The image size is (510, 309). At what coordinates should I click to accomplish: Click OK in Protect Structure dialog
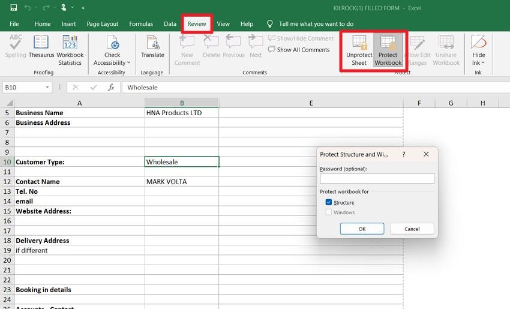(362, 229)
